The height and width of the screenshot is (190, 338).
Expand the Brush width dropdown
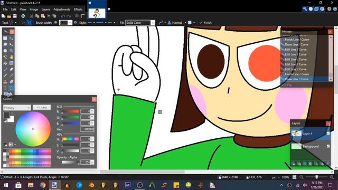pyautogui.click(x=70, y=23)
